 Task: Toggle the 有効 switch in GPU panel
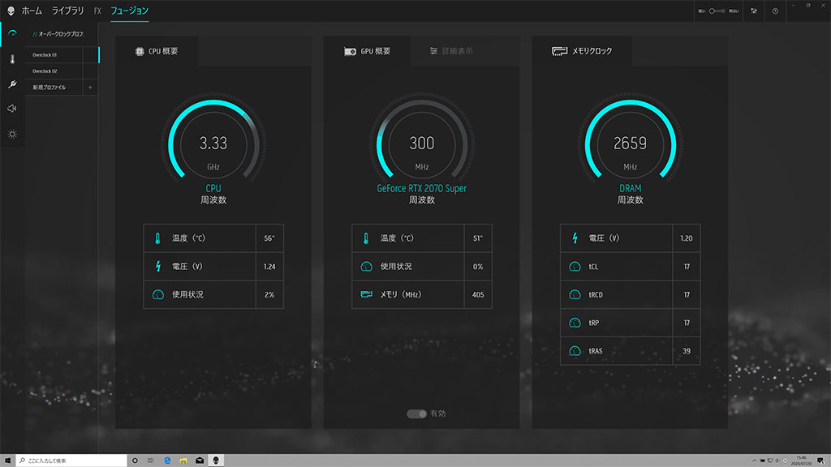[x=416, y=413]
